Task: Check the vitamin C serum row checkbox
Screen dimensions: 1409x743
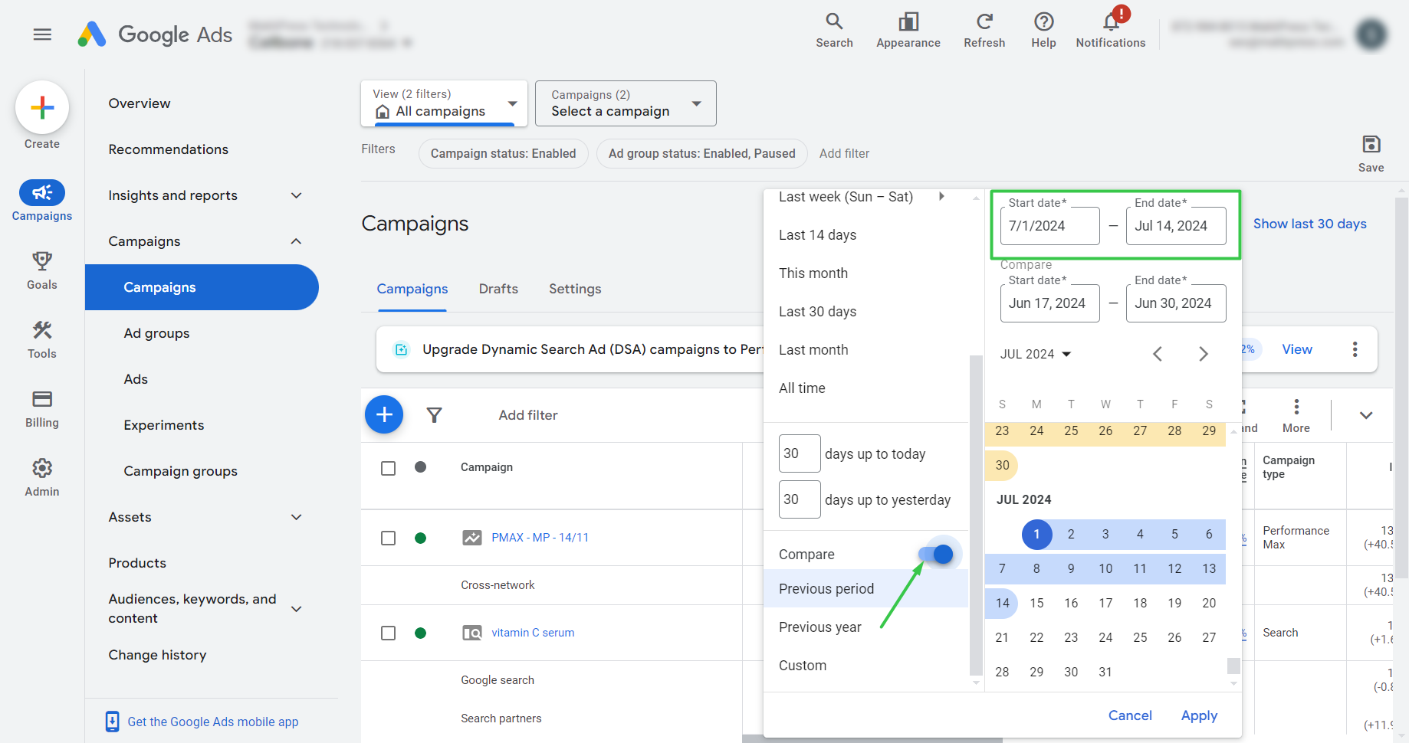Action: point(389,633)
